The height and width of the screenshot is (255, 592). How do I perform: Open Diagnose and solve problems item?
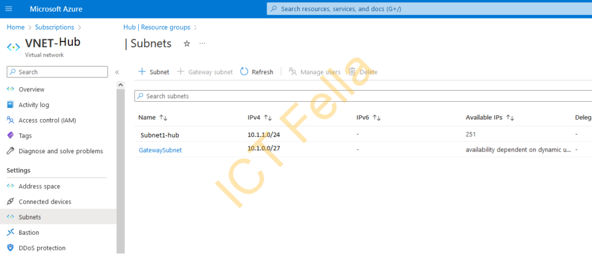[x=61, y=151]
